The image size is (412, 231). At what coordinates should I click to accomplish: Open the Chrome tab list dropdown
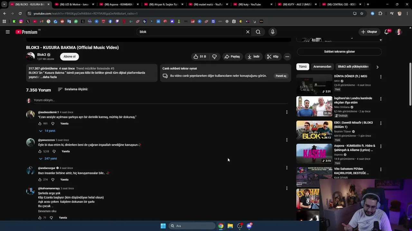(4, 4)
